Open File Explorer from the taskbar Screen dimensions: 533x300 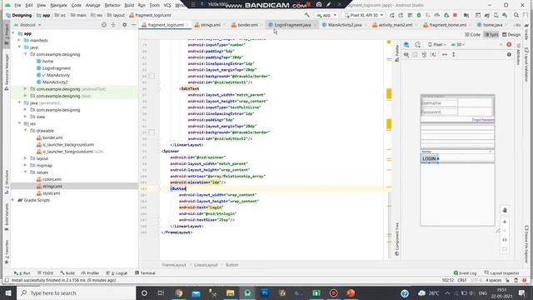pyautogui.click(x=230, y=292)
